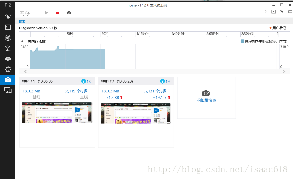Stop the memory profiling session
The image size is (293, 179).
(57, 12)
